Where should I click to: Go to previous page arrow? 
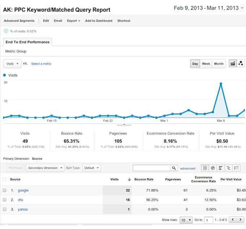point(233,220)
